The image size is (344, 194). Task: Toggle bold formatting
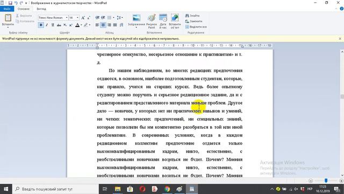click(41, 25)
